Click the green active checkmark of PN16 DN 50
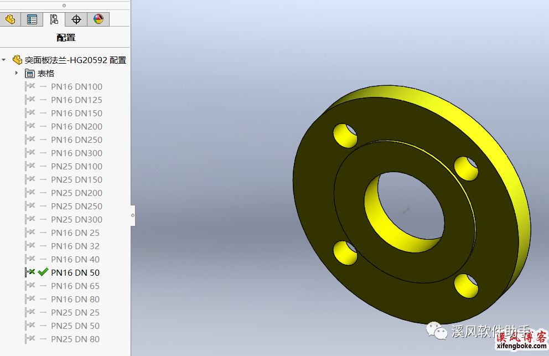 43,272
